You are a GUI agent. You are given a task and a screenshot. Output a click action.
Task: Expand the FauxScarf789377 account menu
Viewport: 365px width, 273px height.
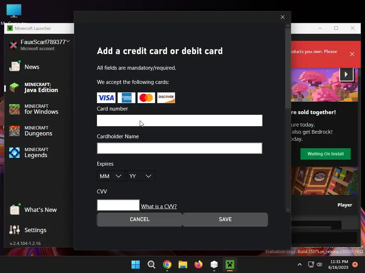[68, 41]
